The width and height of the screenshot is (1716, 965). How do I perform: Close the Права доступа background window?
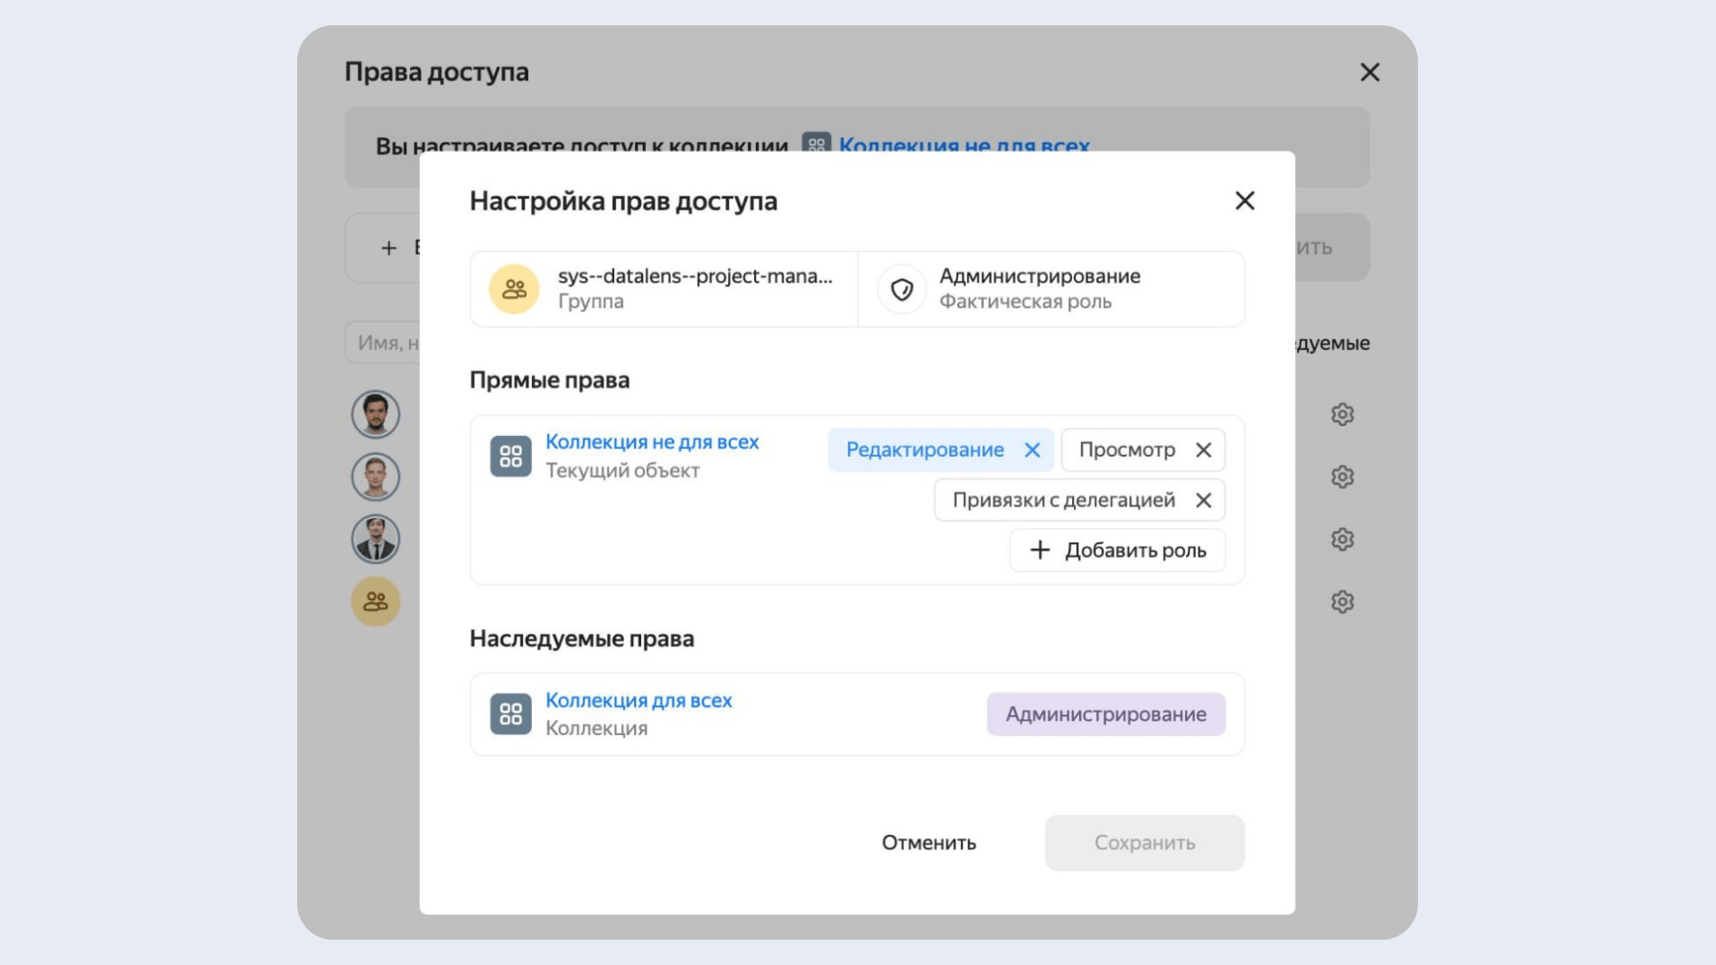coord(1369,72)
